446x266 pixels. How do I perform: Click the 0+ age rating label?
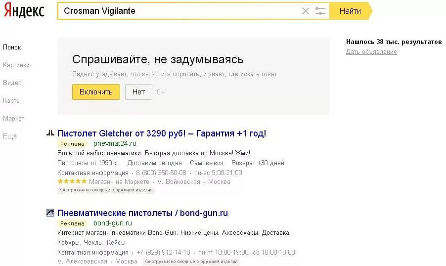(161, 92)
